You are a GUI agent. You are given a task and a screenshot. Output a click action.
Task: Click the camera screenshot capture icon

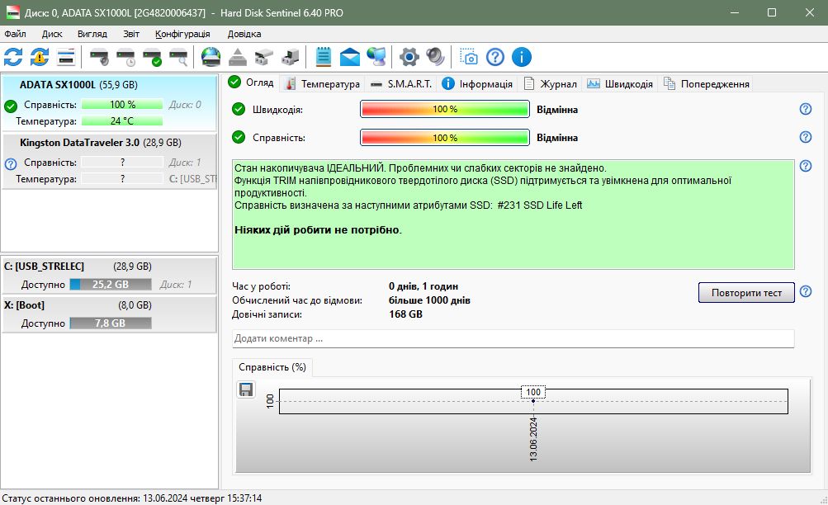point(468,57)
